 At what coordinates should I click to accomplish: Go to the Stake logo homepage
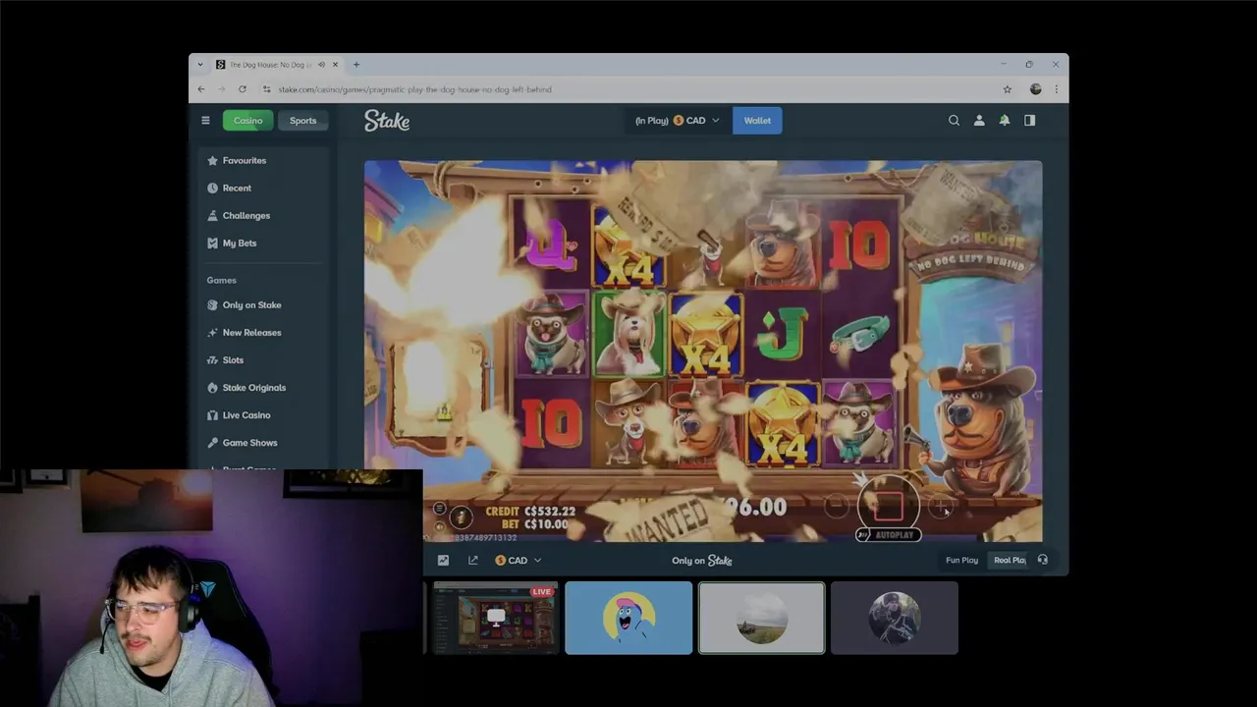pyautogui.click(x=387, y=121)
